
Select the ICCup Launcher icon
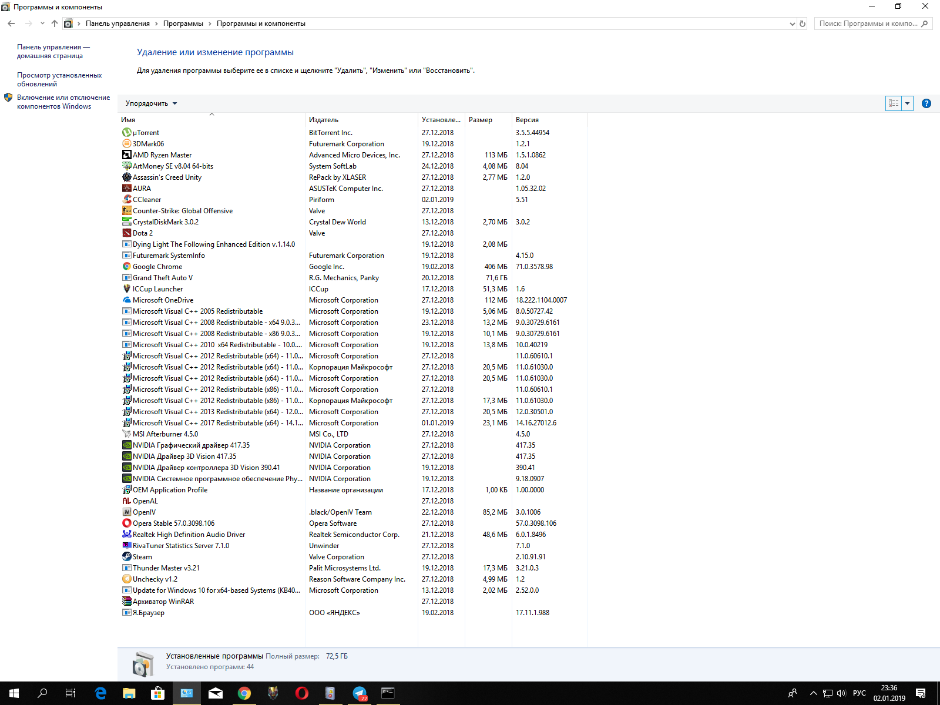click(126, 289)
